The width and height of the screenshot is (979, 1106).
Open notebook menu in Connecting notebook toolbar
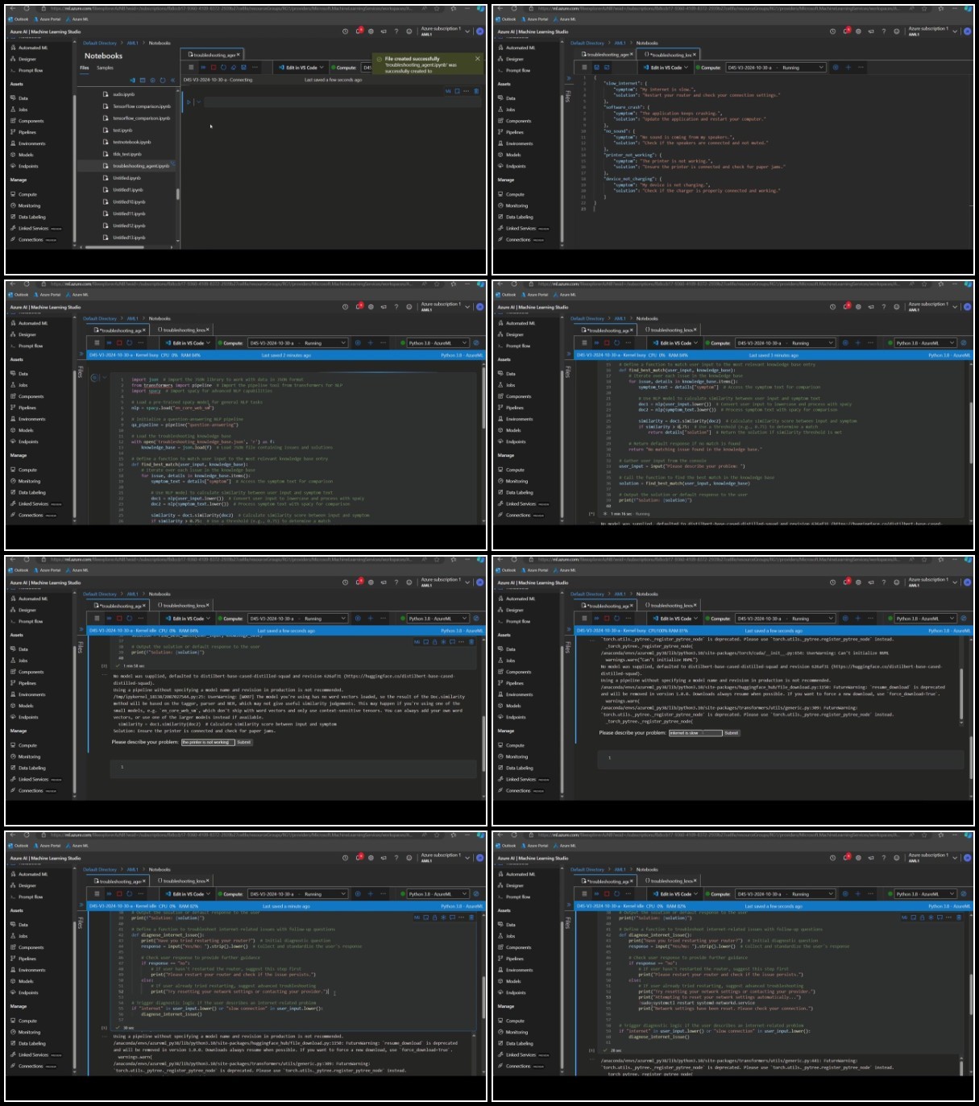[191, 68]
